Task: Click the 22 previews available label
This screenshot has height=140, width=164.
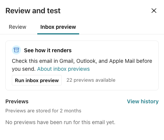Action: 91,80
